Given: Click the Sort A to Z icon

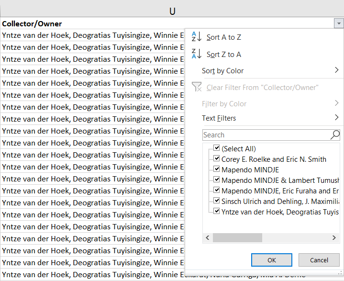Looking at the screenshot, I should [197, 37].
